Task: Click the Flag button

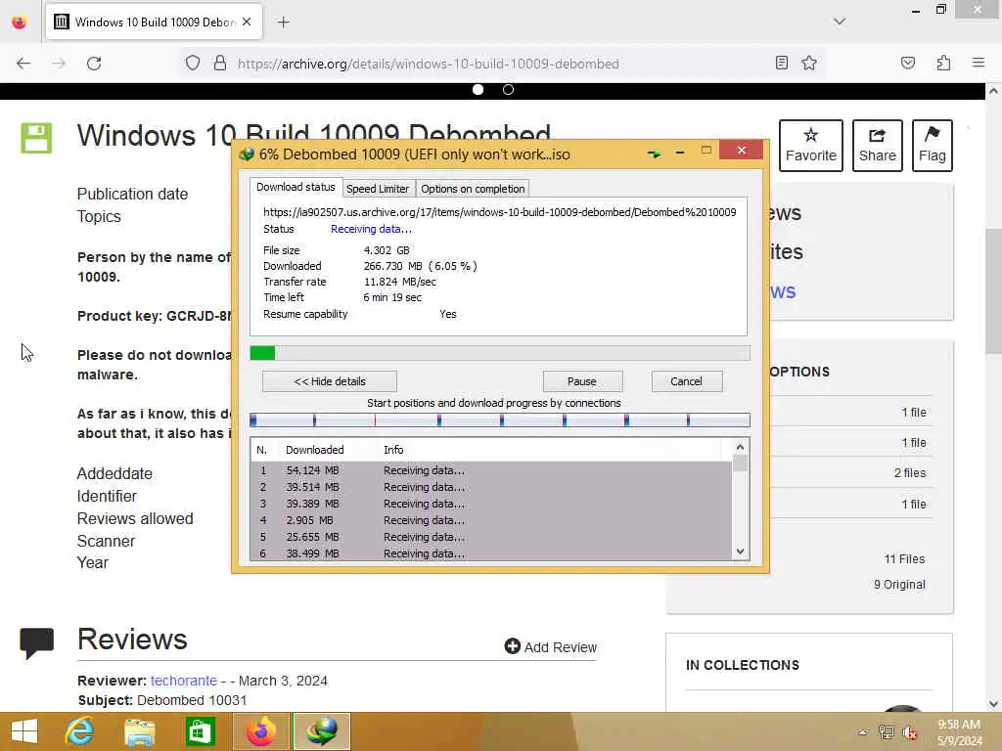Action: pos(932,146)
